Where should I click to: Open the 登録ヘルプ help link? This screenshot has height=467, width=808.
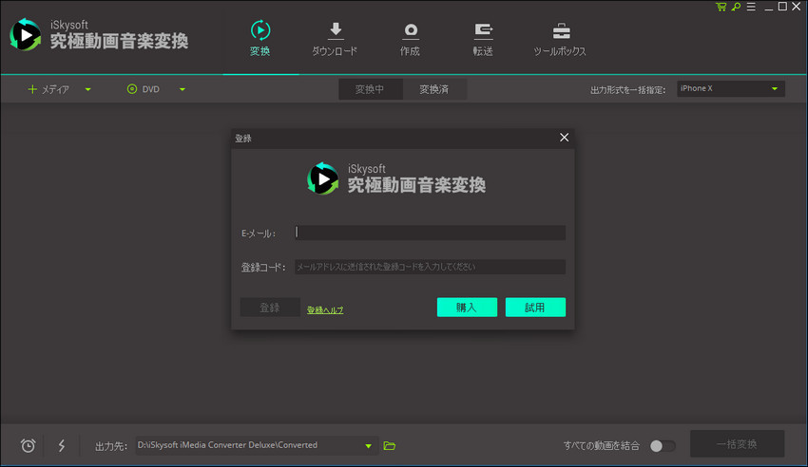pos(325,310)
